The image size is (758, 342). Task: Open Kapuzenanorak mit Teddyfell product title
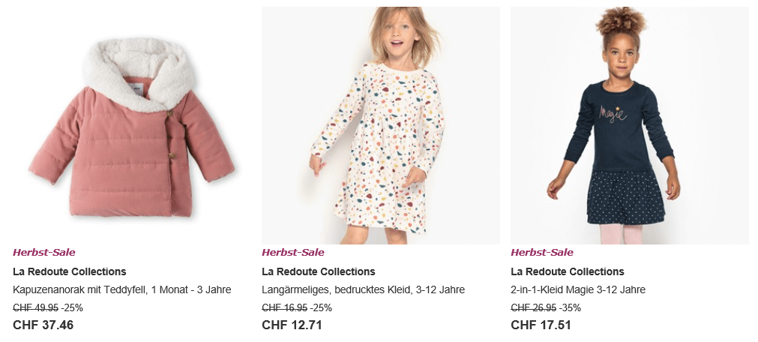[x=122, y=289]
